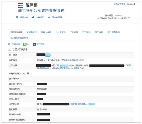Click the blue 訂閱 button beside 統一編號
Viewport: 142px width, 124px height.
[x=48, y=55]
